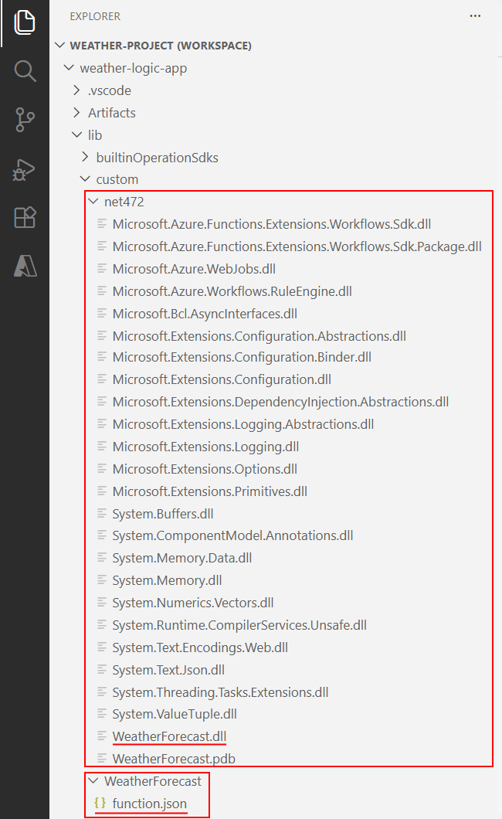Viewport: 502px width, 819px height.
Task: Click the JSON braces icon beside function.json
Action: [x=99, y=803]
